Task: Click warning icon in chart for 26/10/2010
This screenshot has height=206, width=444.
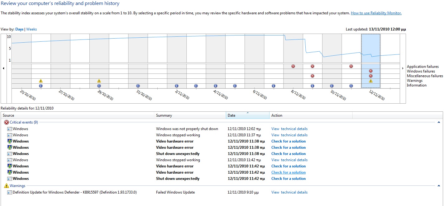Action: (x=41, y=81)
